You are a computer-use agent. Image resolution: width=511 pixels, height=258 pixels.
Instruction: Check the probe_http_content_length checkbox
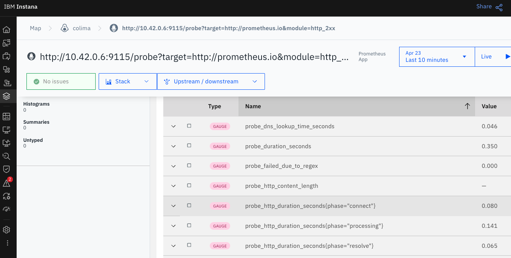tap(189, 186)
